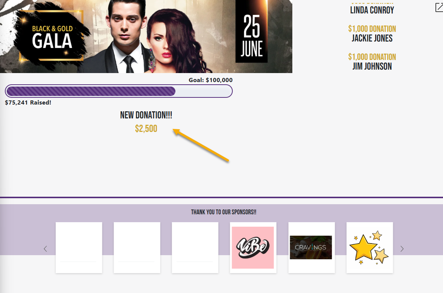Click the next sponsors carousel arrow

point(402,249)
